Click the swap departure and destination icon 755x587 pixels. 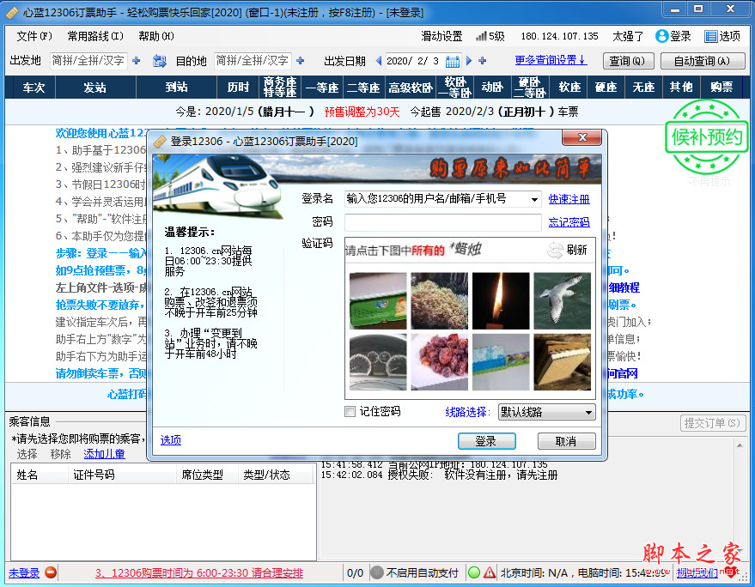pos(160,61)
